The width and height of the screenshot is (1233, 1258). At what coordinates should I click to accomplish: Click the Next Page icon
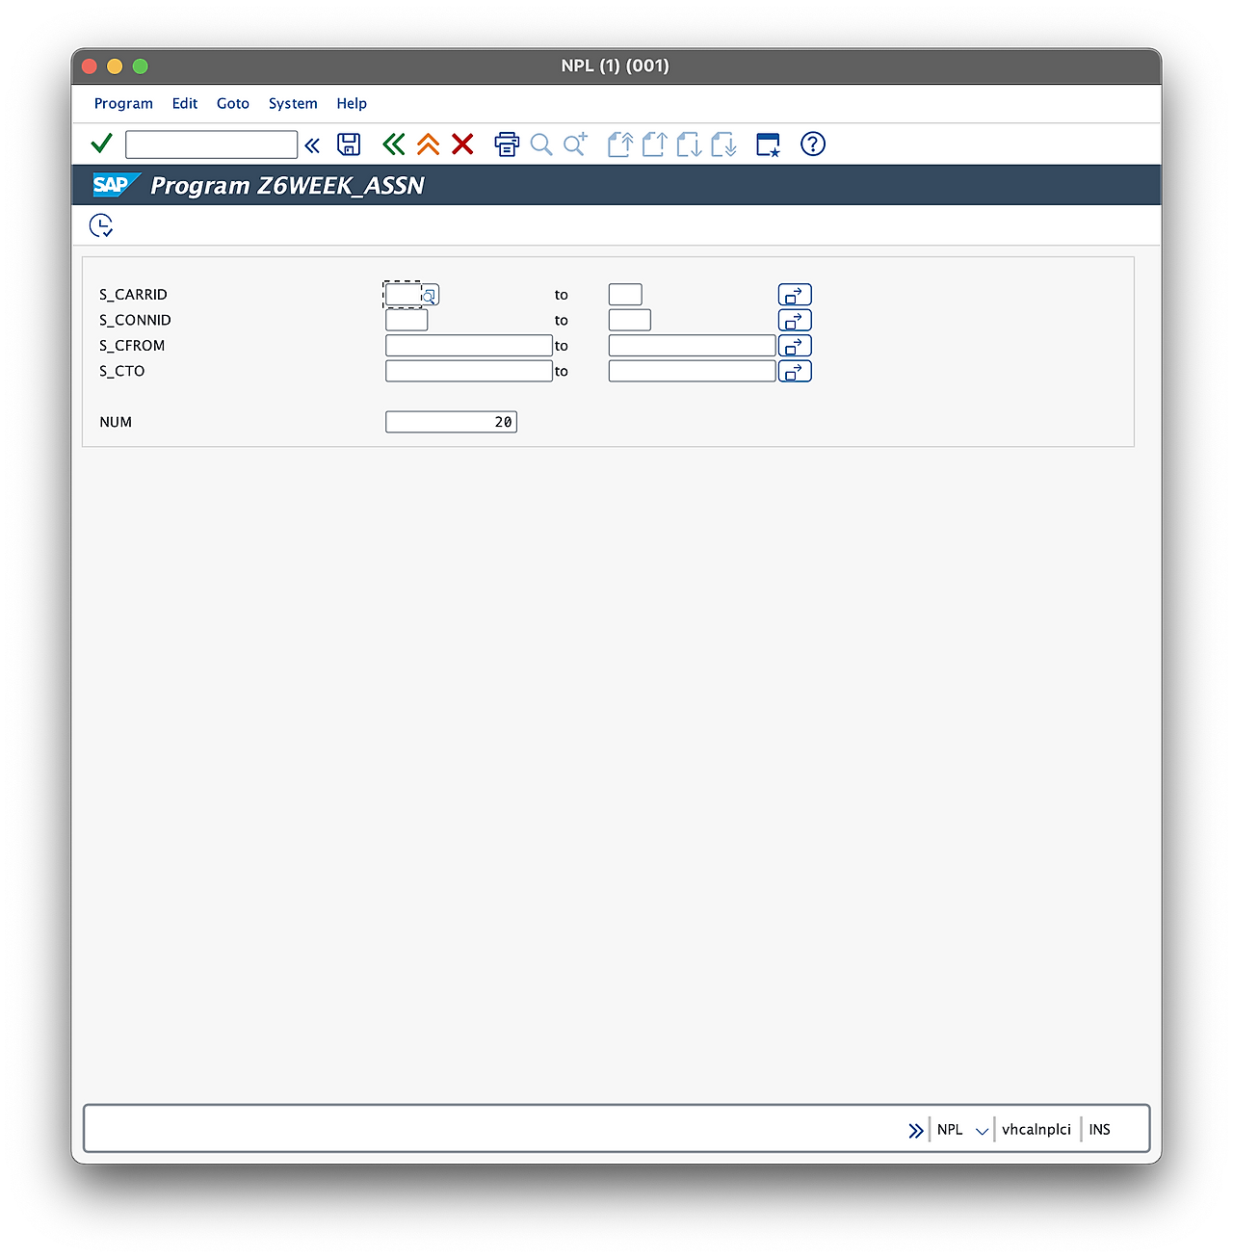689,144
